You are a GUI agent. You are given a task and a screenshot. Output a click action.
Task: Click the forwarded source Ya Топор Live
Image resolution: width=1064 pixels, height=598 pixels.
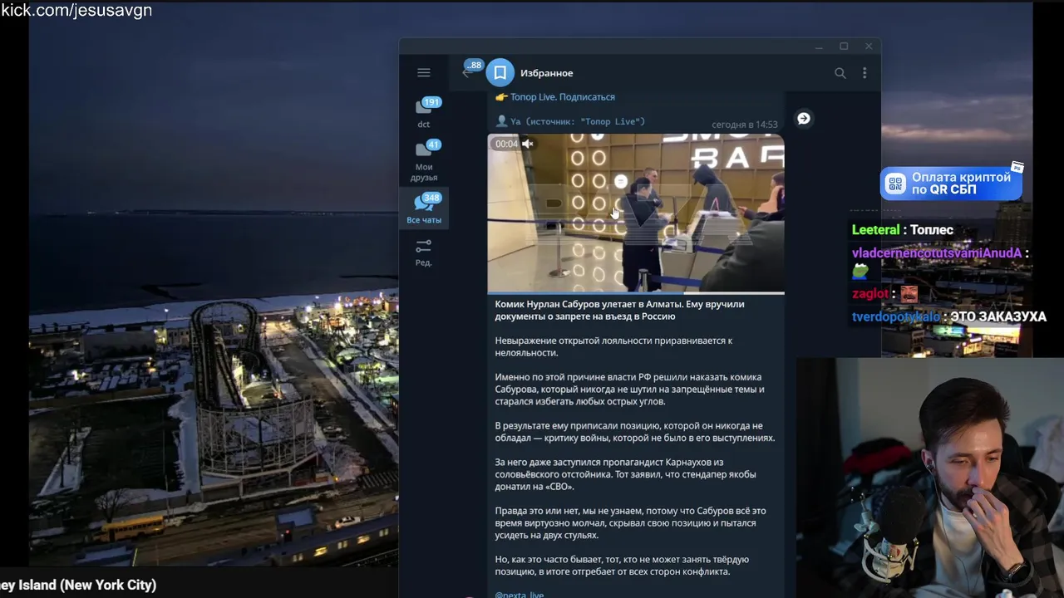tap(570, 121)
